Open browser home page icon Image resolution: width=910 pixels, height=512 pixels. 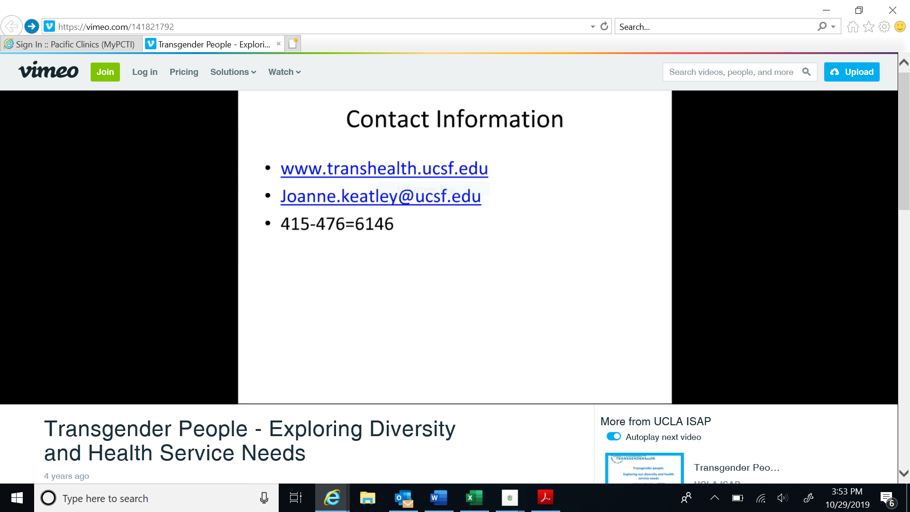(x=853, y=27)
